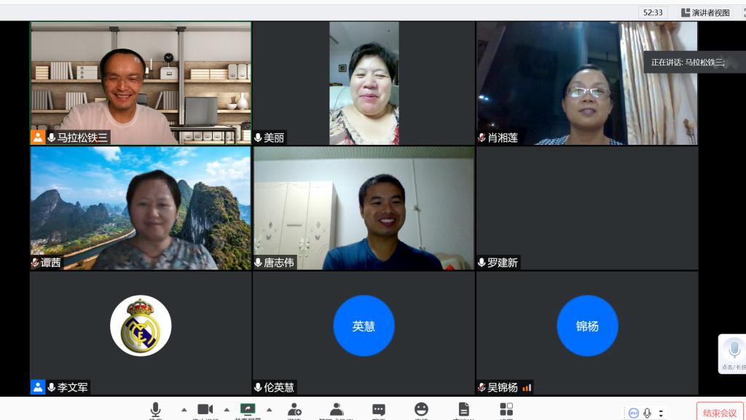Click the floating voice input microphone
This screenshot has width=746, height=420.
tap(734, 349)
